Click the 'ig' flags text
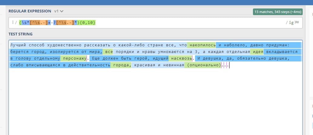 [x=291, y=23]
